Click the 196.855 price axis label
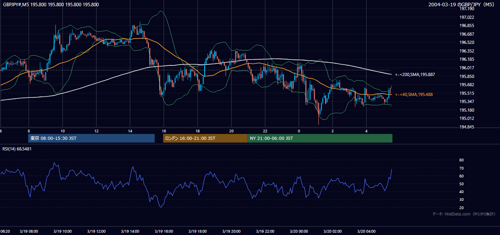 pyautogui.click(x=467, y=25)
